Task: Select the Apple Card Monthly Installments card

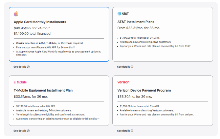Action: (x=59, y=34)
